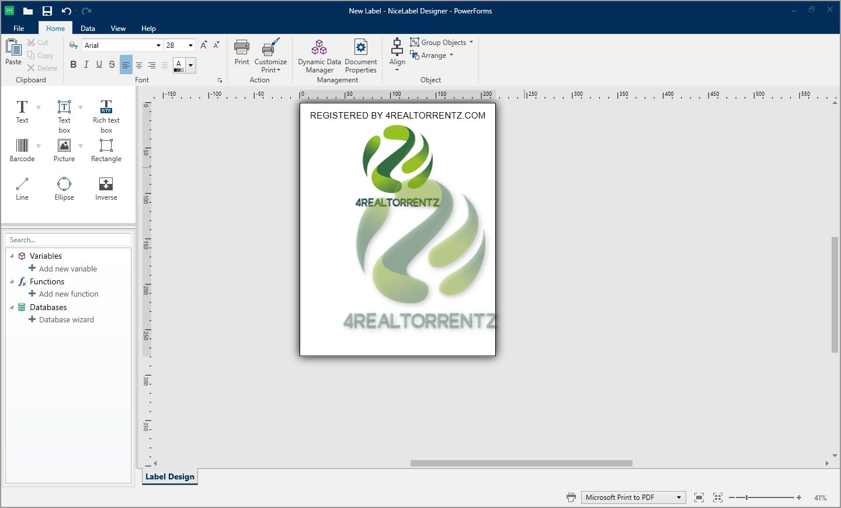Select the Barcode tool
This screenshot has height=508, width=841.
pos(22,149)
